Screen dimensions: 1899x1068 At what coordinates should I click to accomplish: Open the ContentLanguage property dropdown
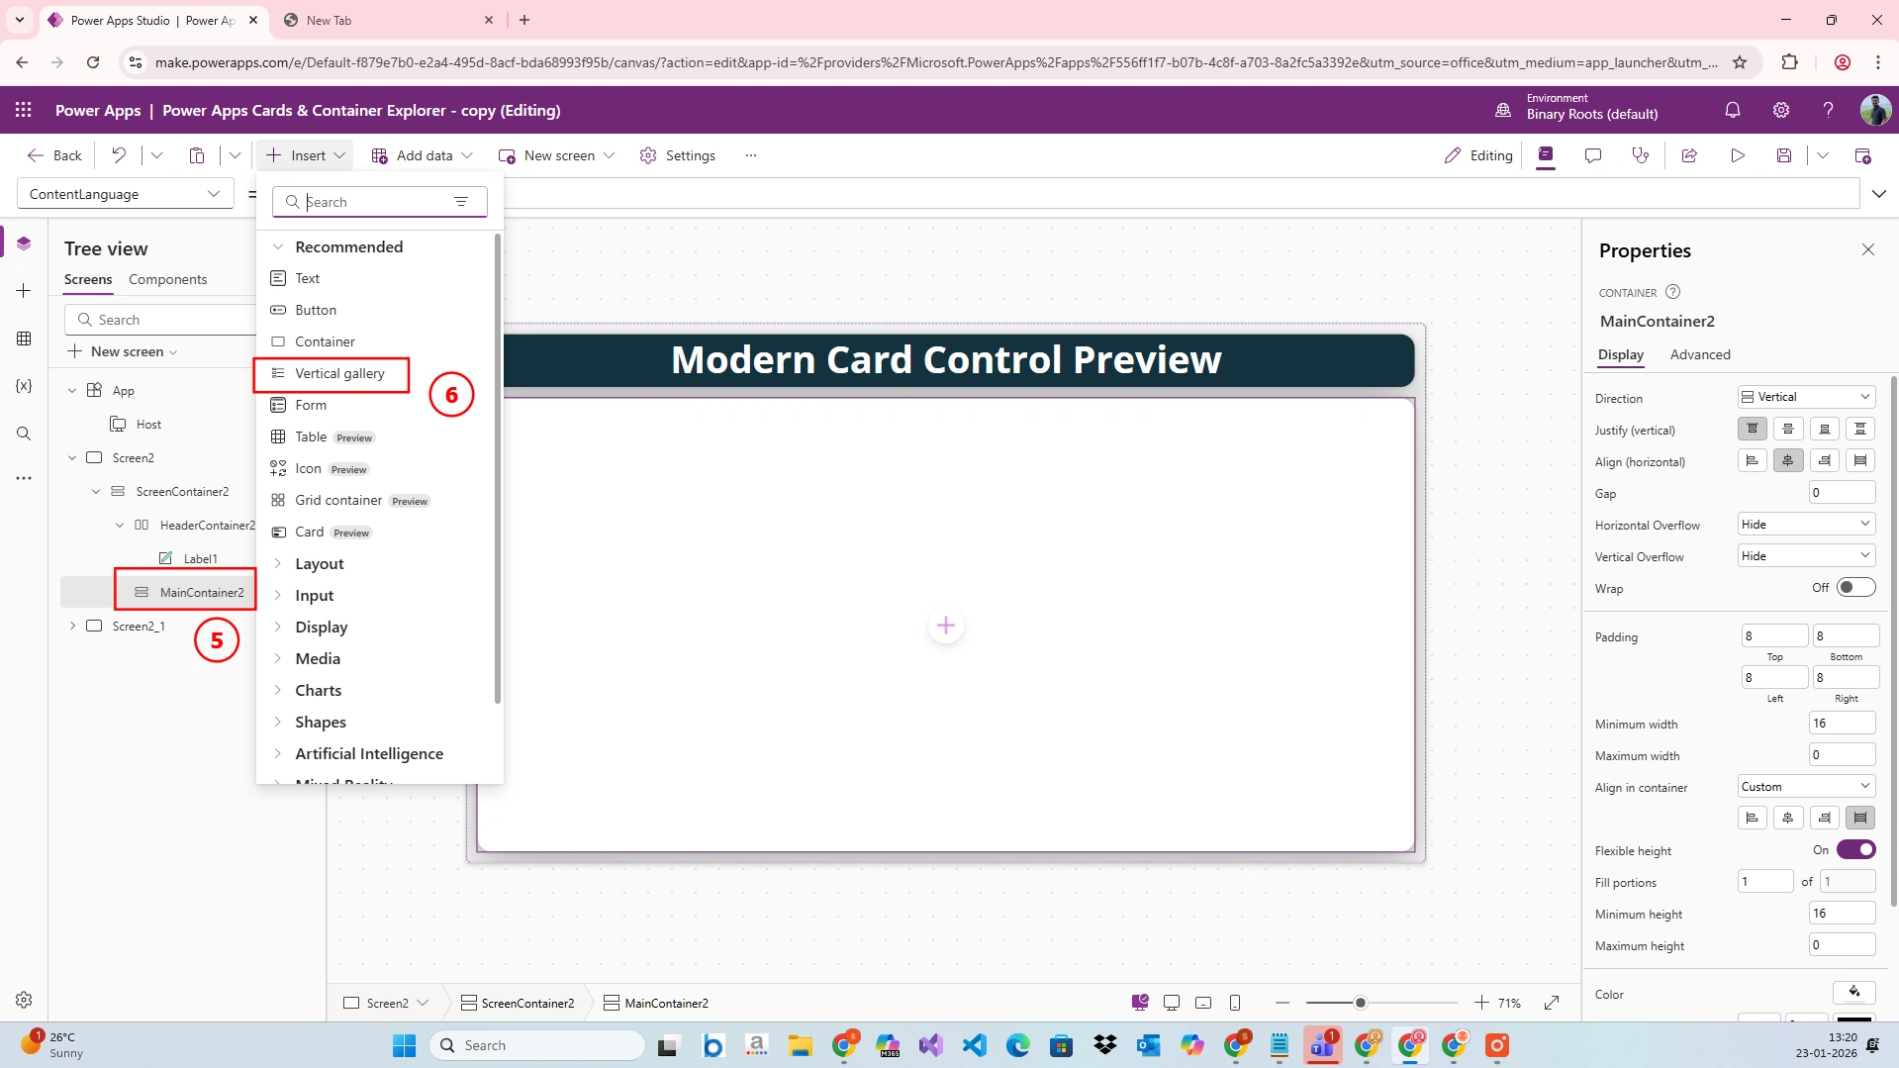(x=126, y=194)
